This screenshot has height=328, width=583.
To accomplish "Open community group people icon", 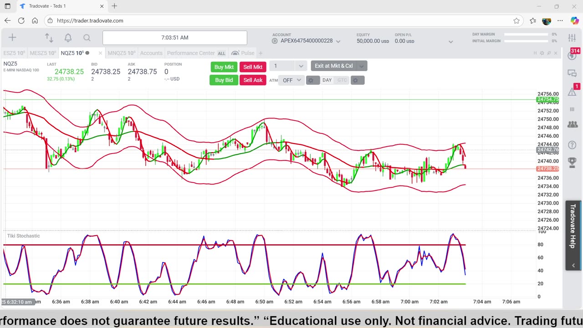I will click(x=572, y=124).
